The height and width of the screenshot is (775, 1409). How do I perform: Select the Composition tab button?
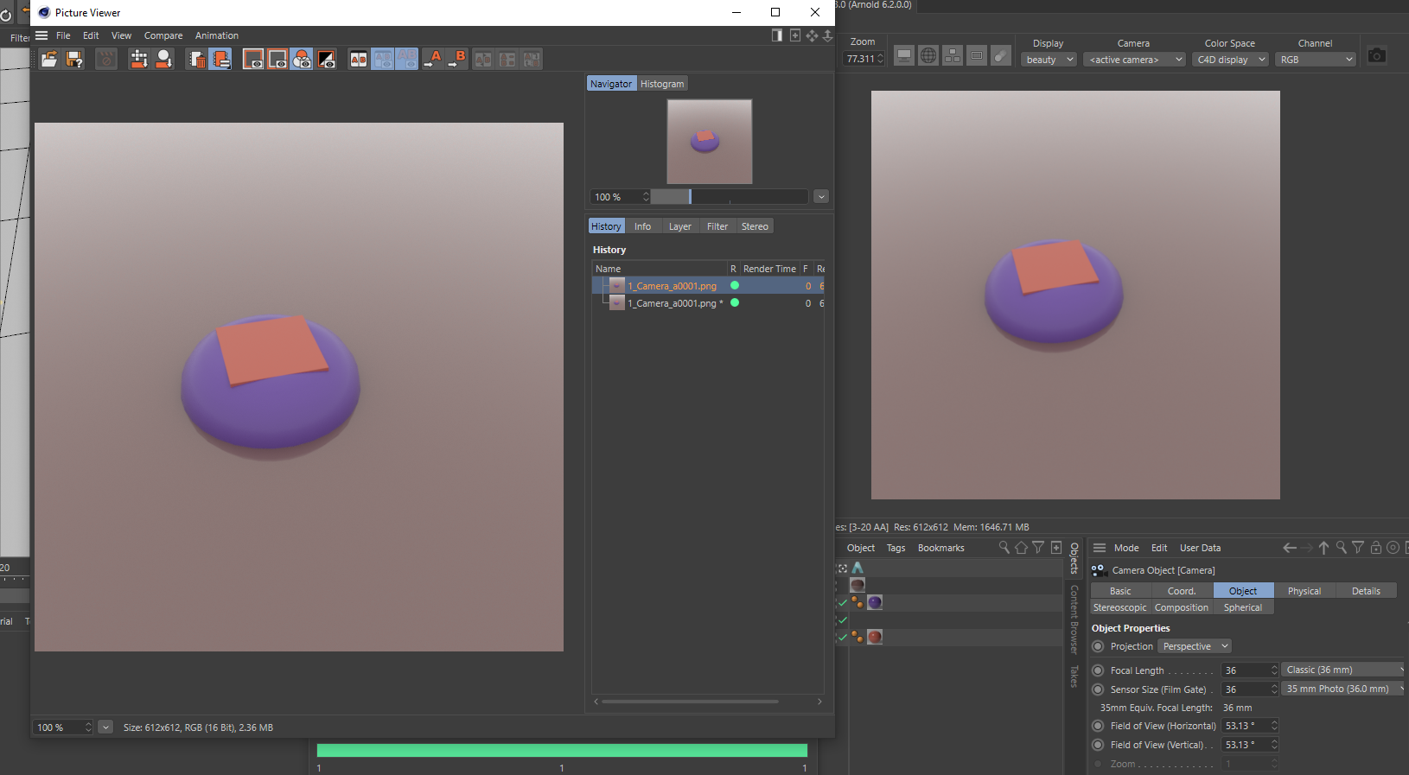(x=1182, y=607)
